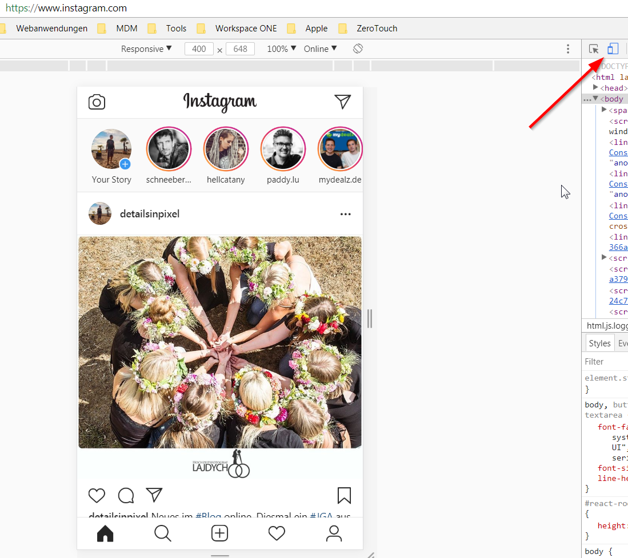The height and width of the screenshot is (558, 628).
Task: Open the Online throttling dropdown
Action: [x=320, y=49]
